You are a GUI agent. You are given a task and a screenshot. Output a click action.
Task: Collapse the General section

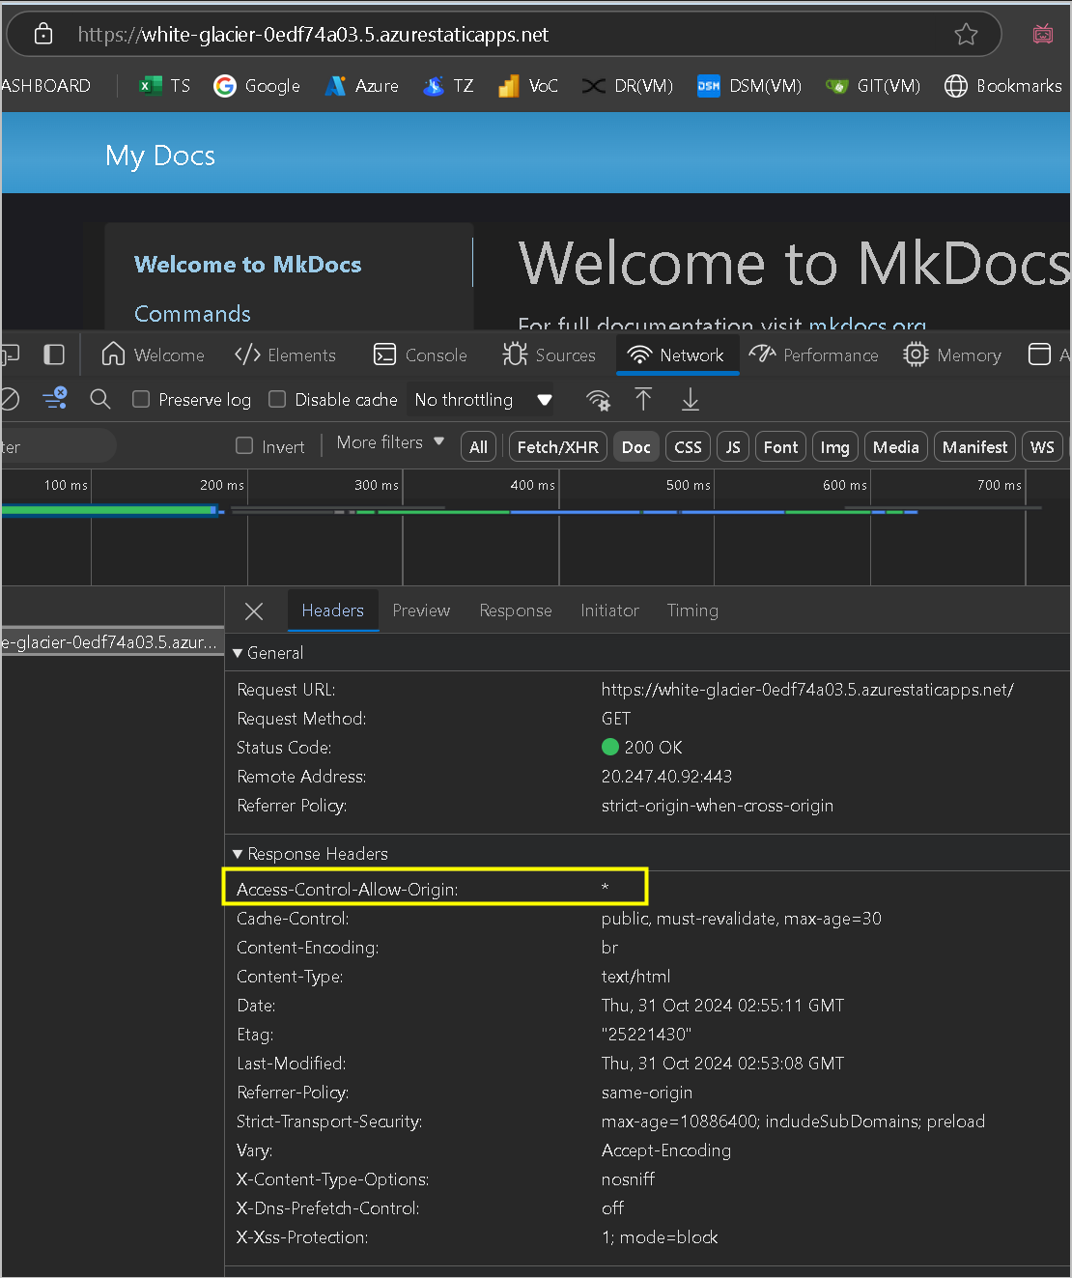click(x=268, y=653)
